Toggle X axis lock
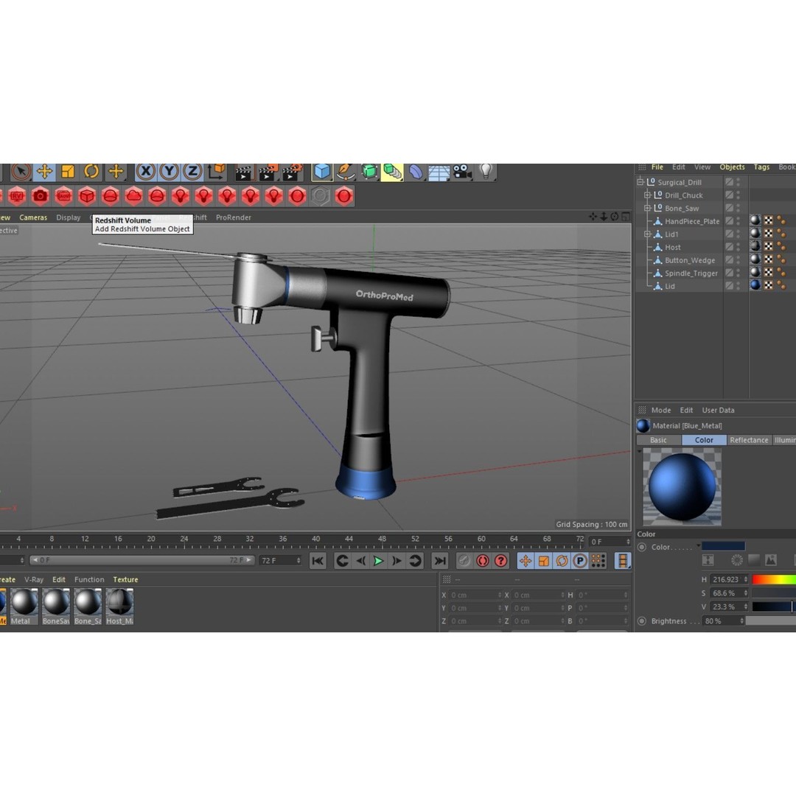This screenshot has height=796, width=796. 146,172
